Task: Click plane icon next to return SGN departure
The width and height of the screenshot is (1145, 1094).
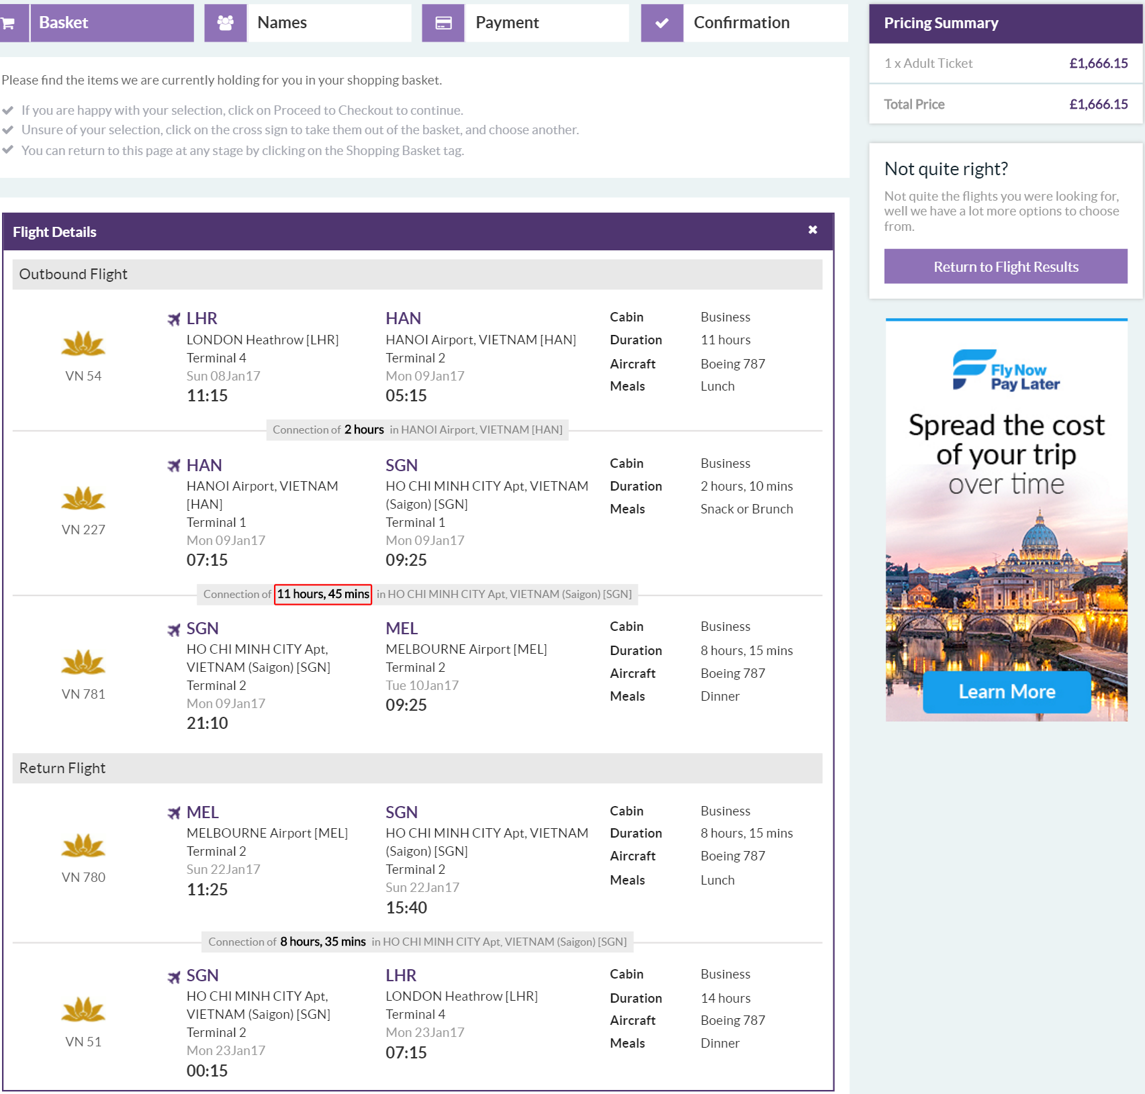Action: 174,976
